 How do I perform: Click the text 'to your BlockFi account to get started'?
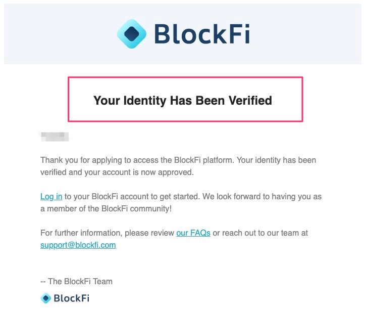132,196
